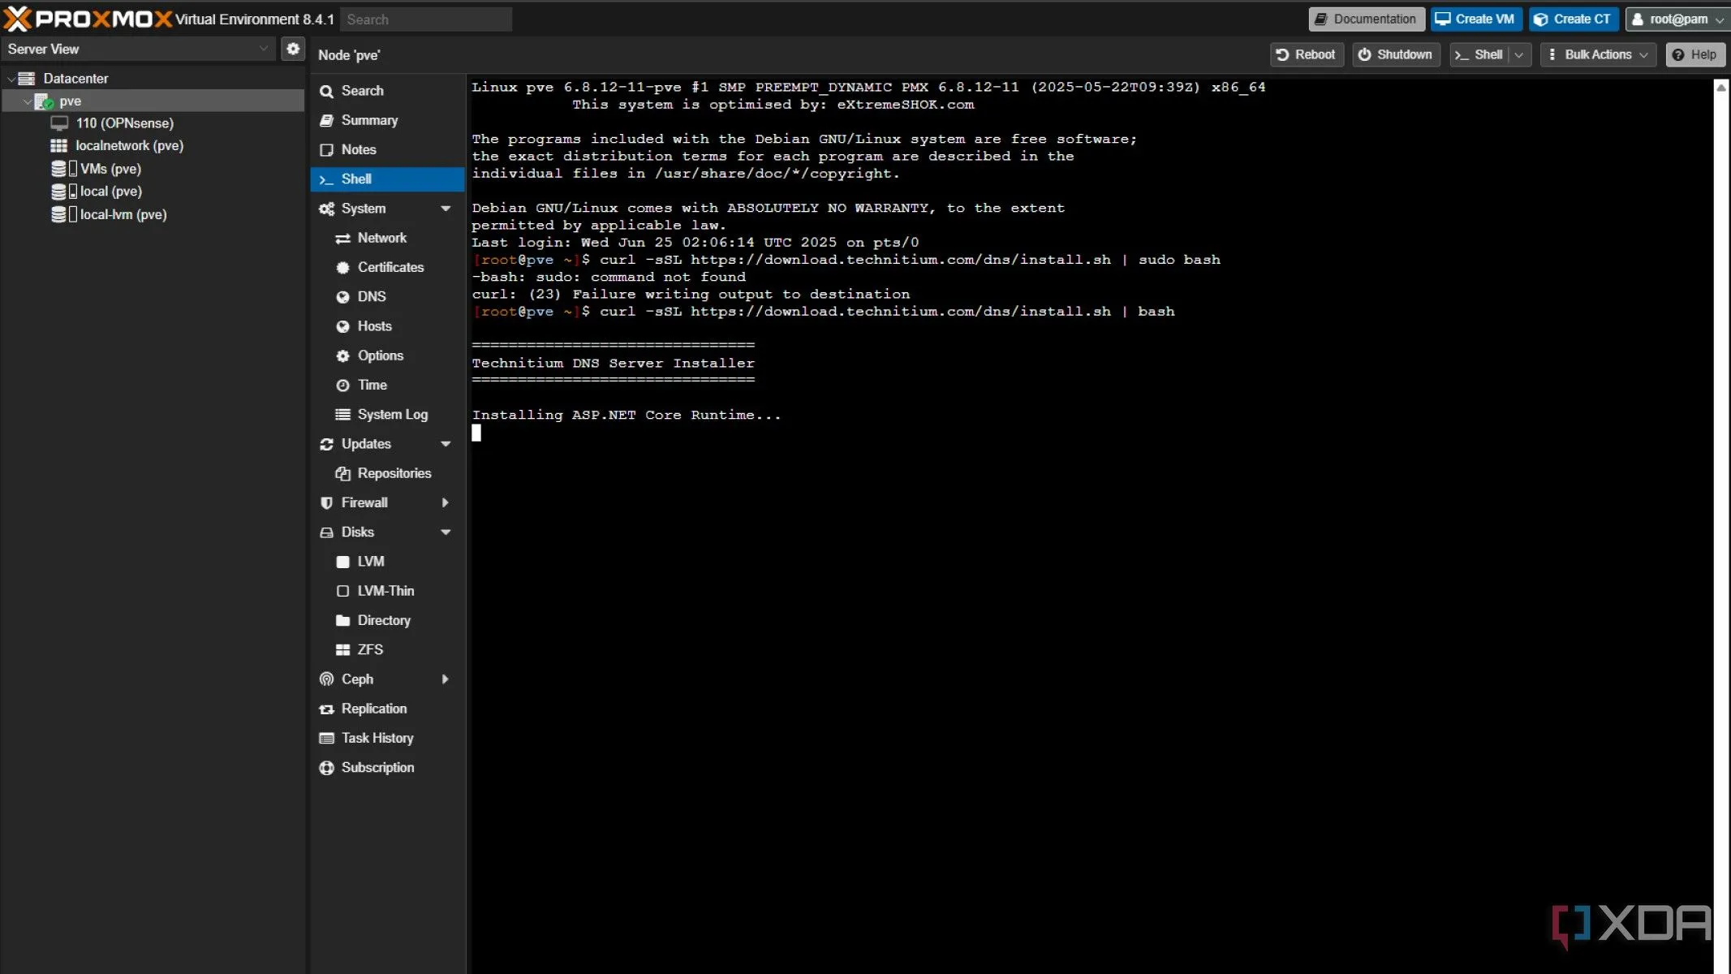Collapse the System submenu arrow
The height and width of the screenshot is (974, 1731).
pyautogui.click(x=446, y=209)
